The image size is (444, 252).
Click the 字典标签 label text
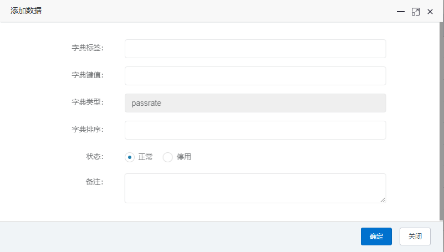(88, 48)
